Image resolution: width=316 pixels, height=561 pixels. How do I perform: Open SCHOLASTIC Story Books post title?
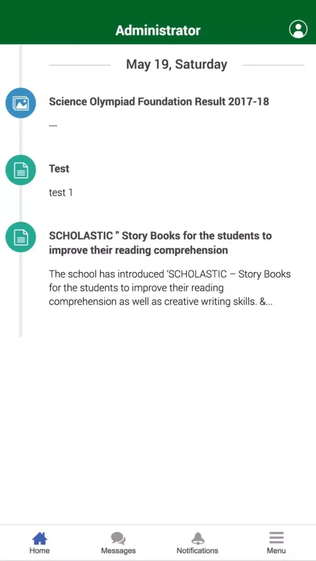(161, 242)
